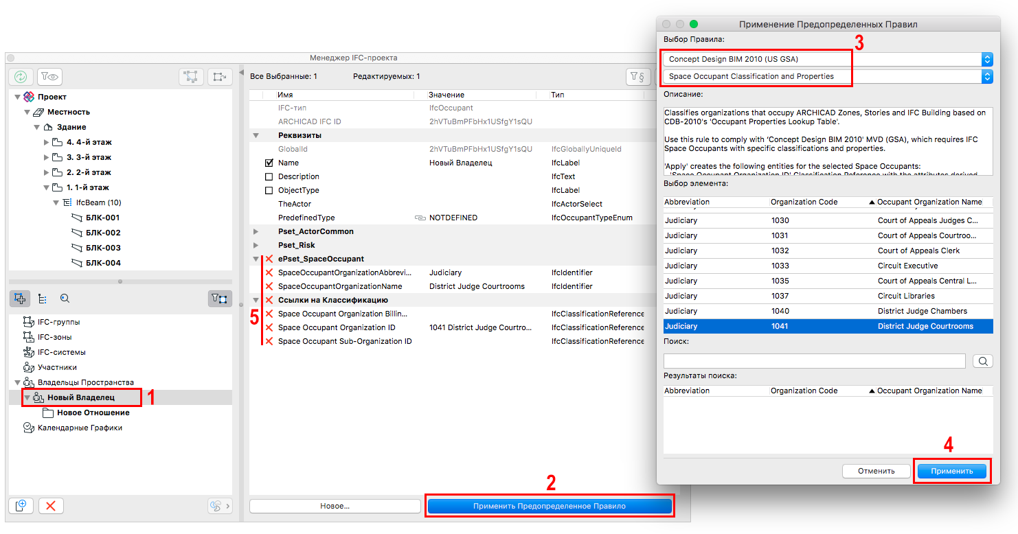1018x534 pixels.
Task: Expand the 3. 3-й этаж story
Action: (x=47, y=157)
